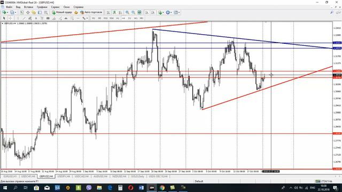342x192 pixels.
Task: Open Google Chrome from the taskbar
Action: point(162,188)
